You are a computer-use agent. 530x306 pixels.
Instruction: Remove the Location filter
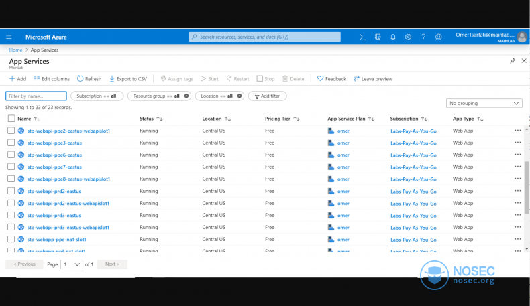240,96
